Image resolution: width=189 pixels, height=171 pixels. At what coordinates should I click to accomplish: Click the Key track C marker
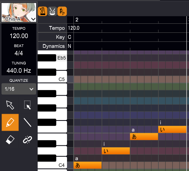point(70,37)
